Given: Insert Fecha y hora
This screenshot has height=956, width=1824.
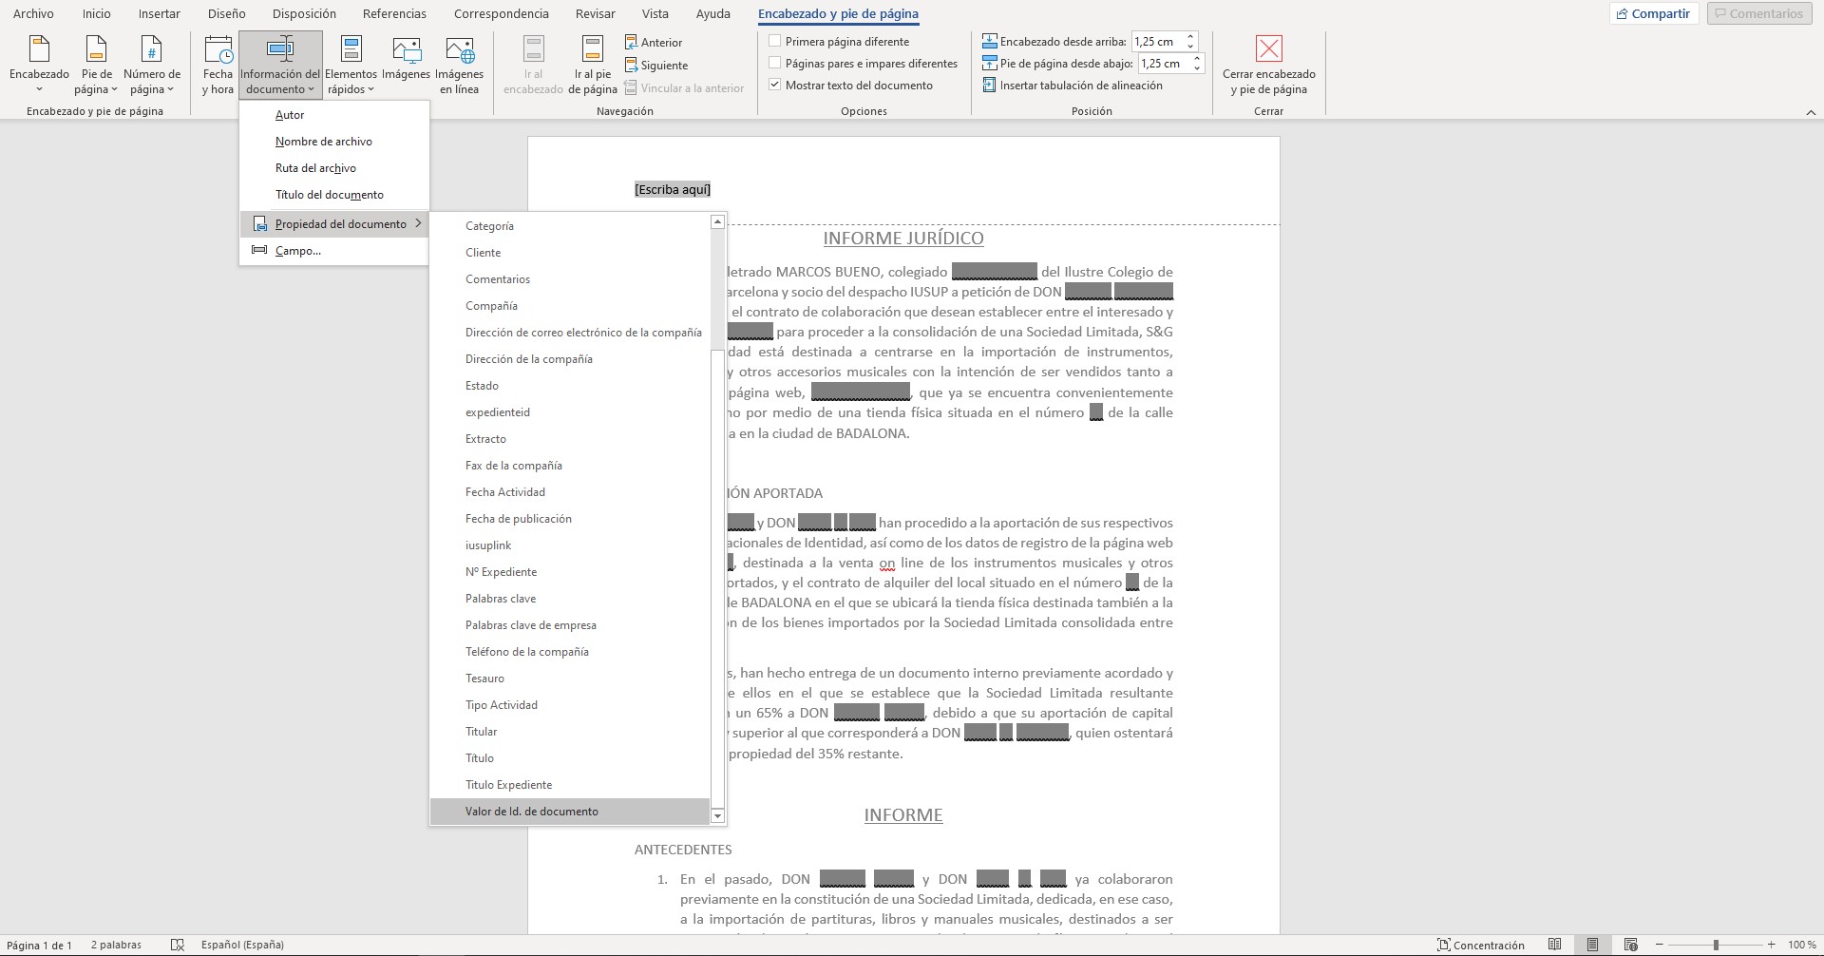Looking at the screenshot, I should pyautogui.click(x=218, y=65).
